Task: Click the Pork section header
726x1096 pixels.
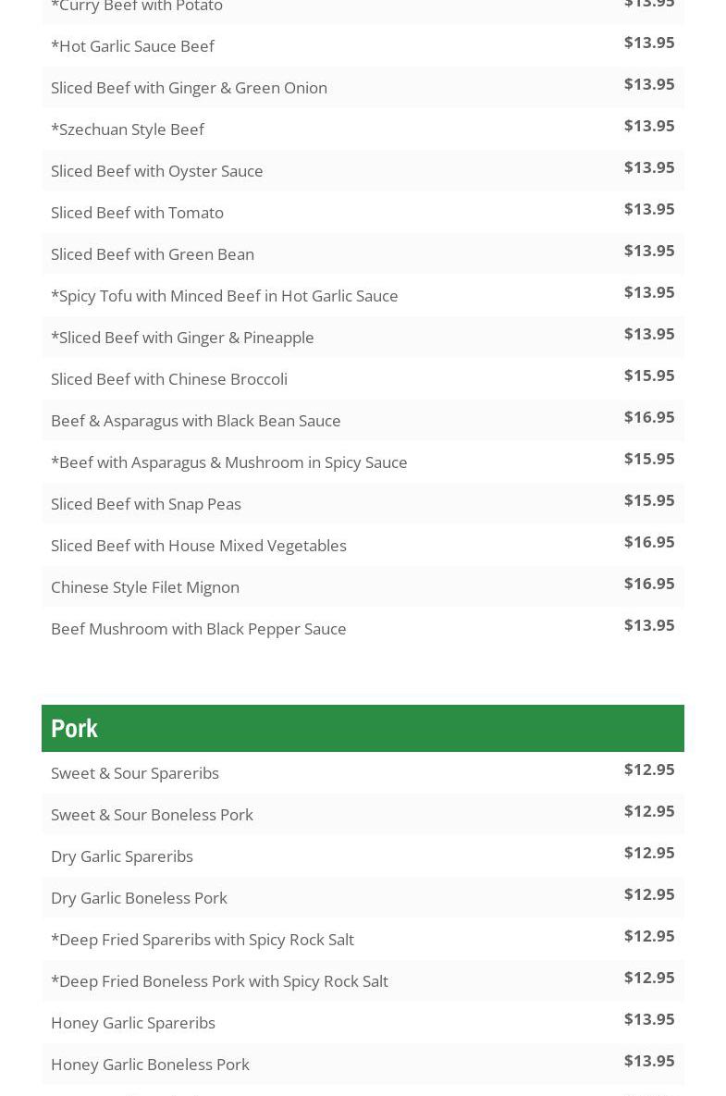Action: (x=74, y=729)
